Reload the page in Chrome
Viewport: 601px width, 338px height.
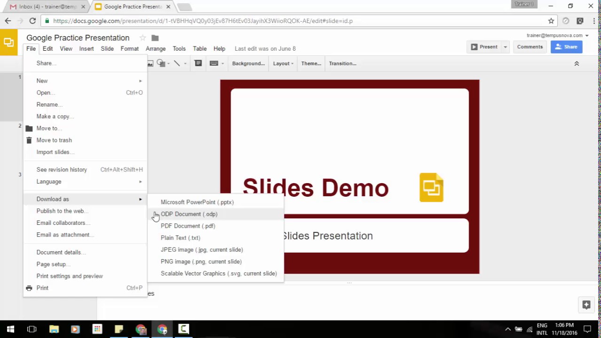point(32,21)
